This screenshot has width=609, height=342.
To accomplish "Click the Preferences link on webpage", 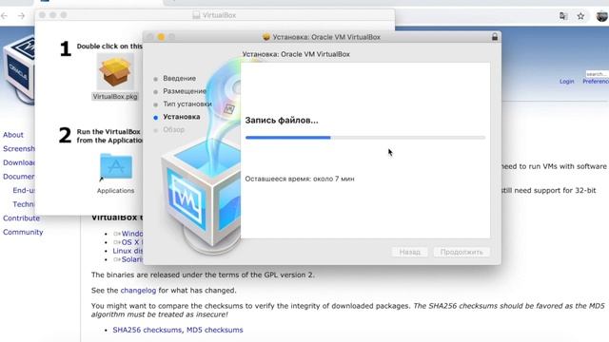I will (x=596, y=82).
